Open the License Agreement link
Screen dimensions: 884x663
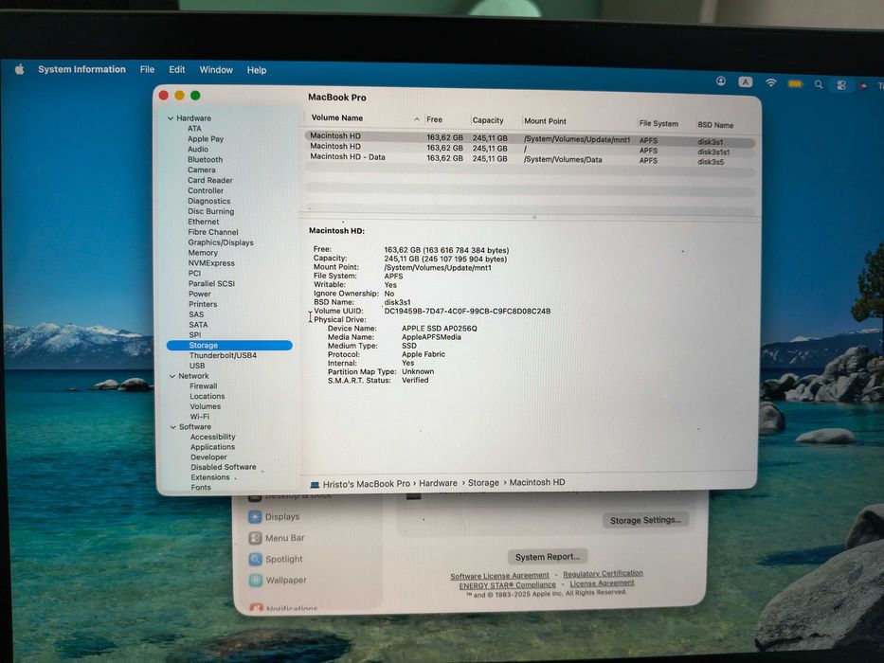(x=602, y=582)
